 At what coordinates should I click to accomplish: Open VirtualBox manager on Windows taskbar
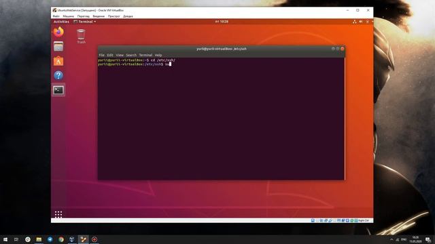tap(72, 239)
